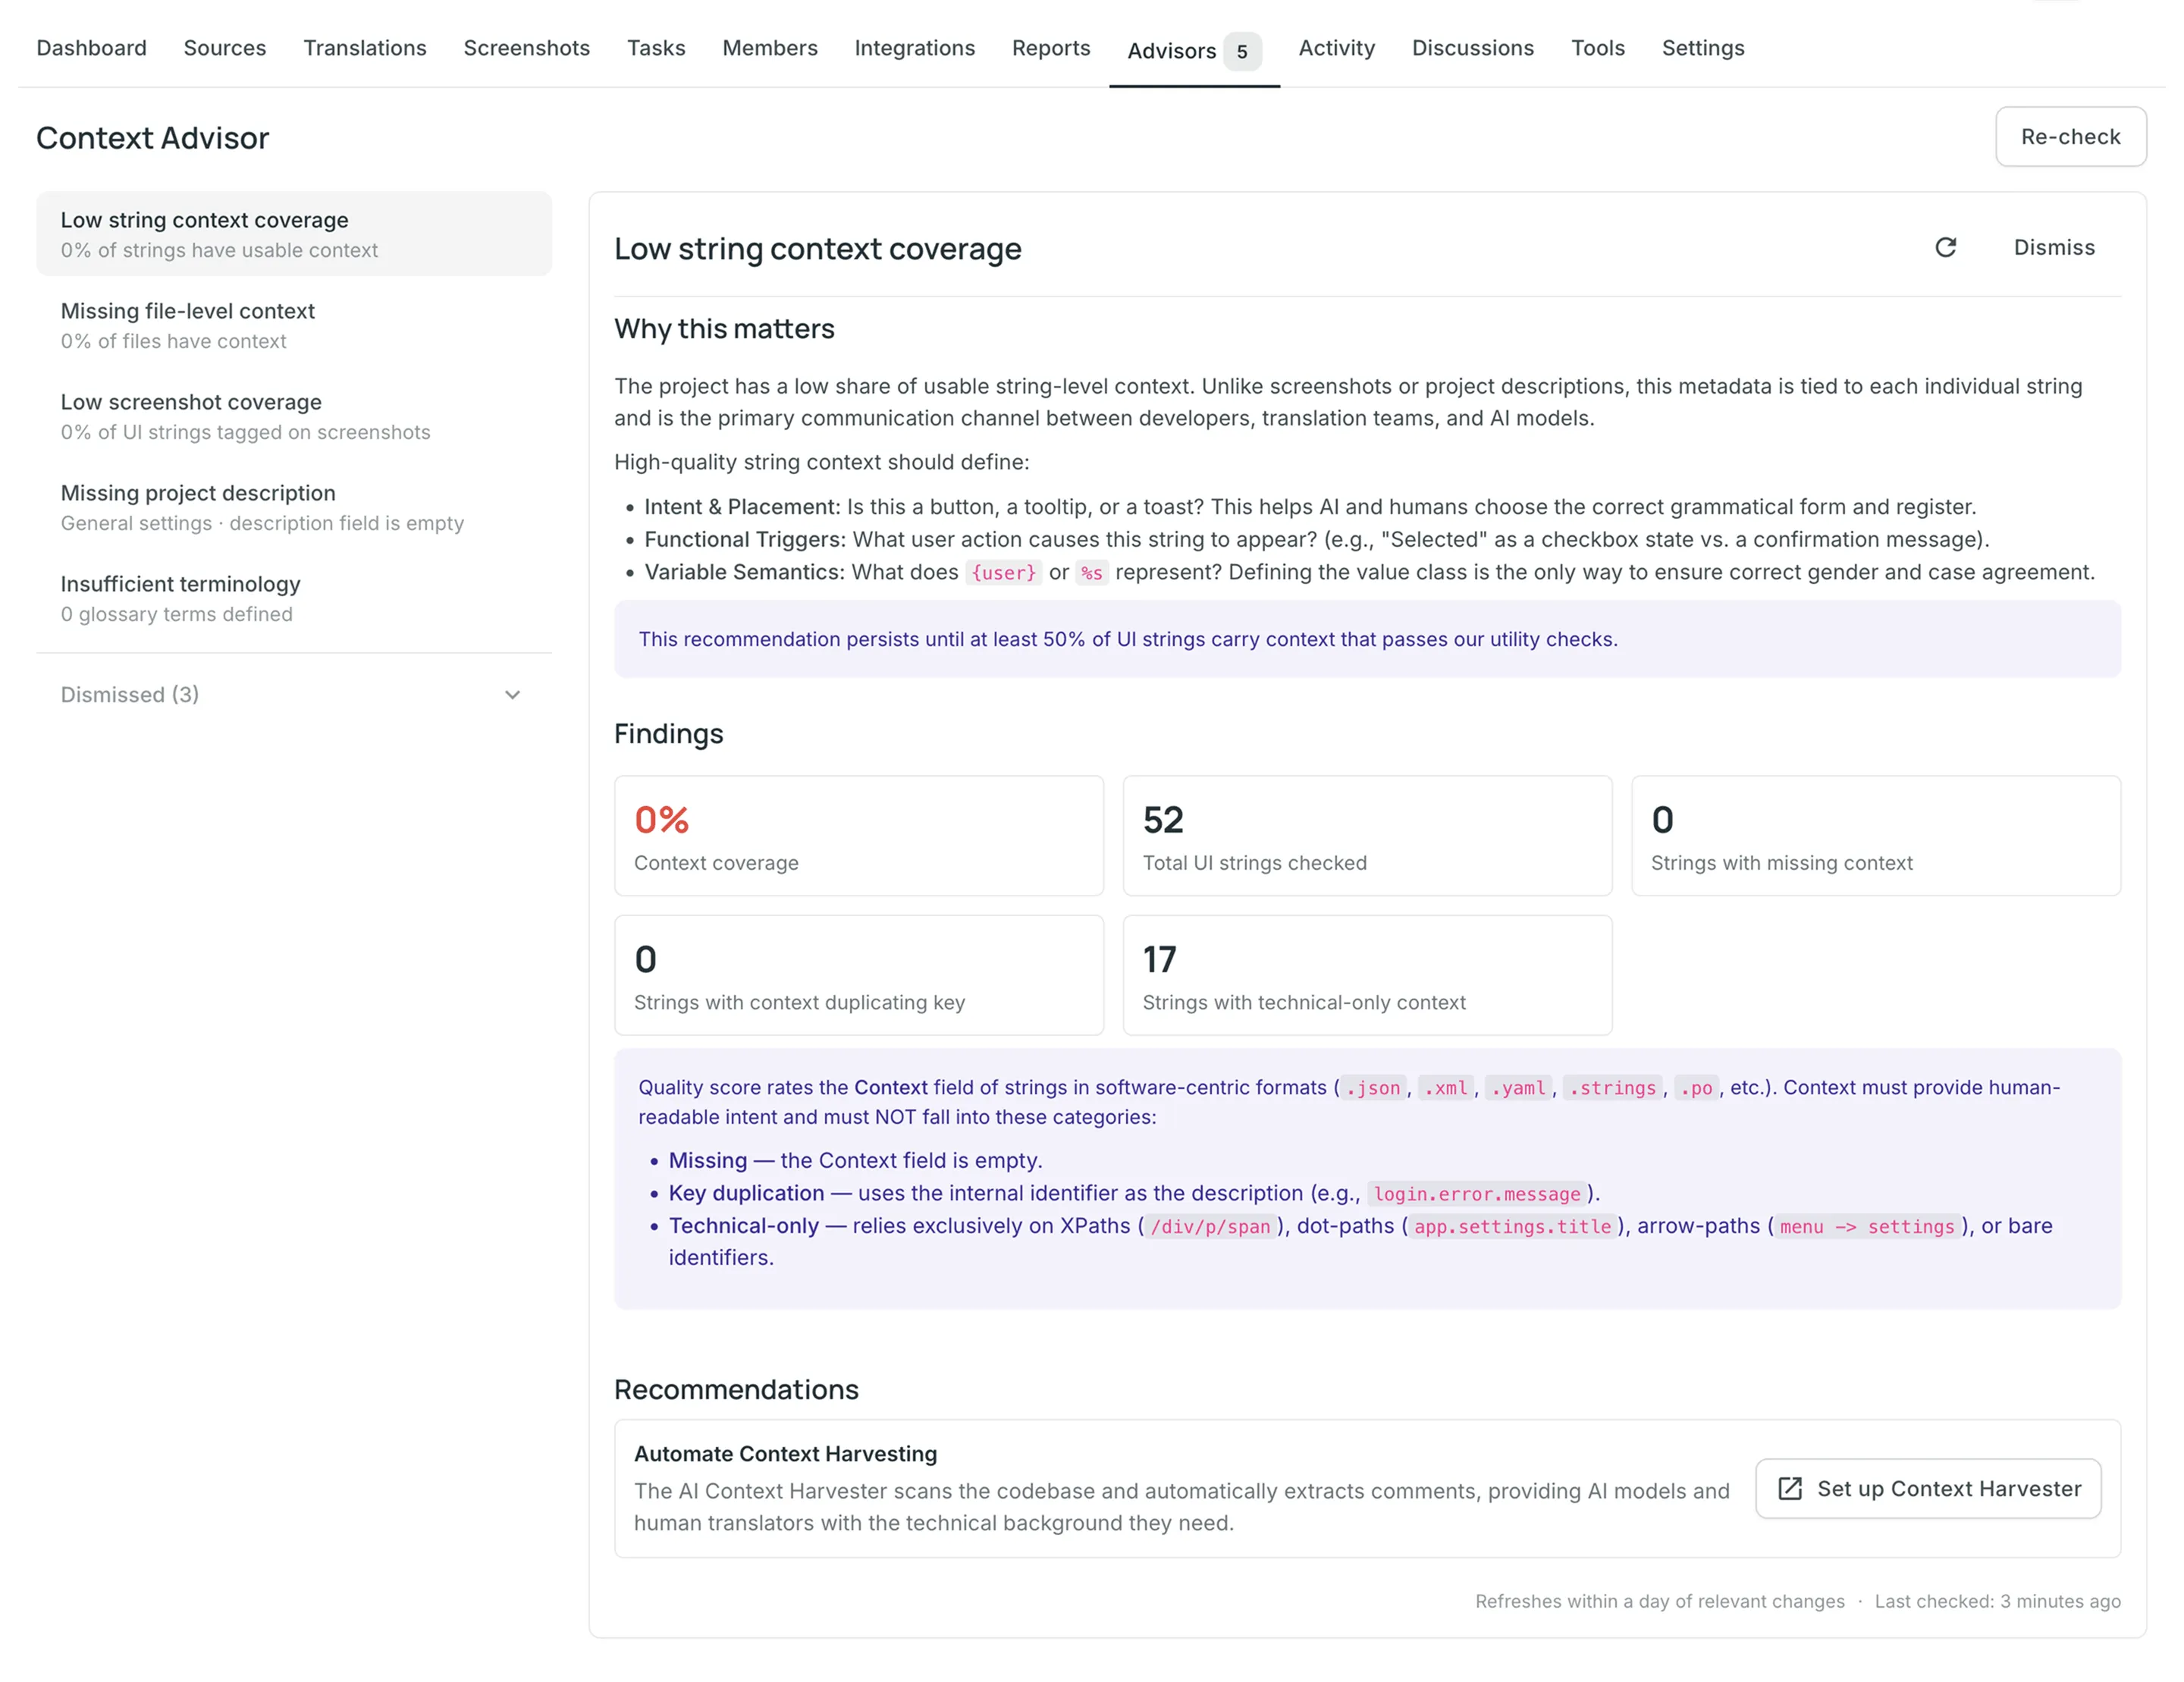
Task: Click the {user} code snippet
Action: (1003, 573)
